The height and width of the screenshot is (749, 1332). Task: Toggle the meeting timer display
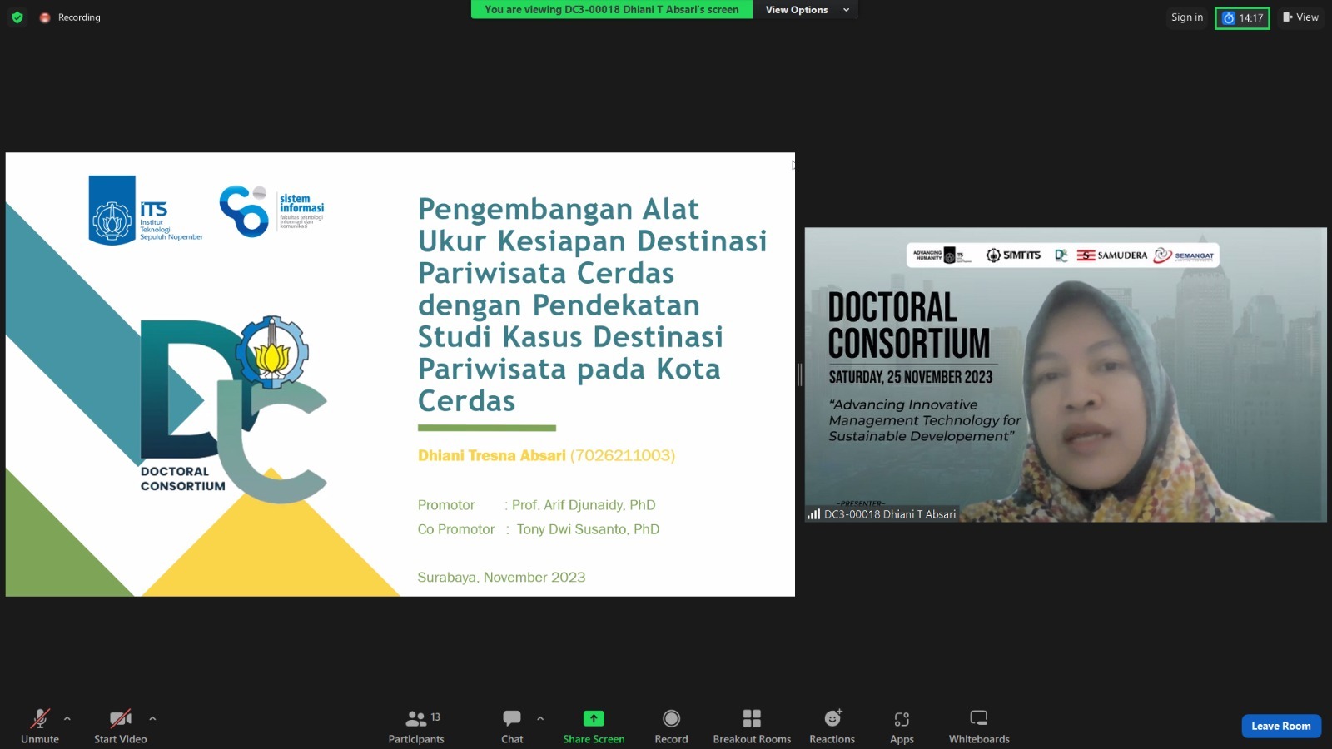1242,17
